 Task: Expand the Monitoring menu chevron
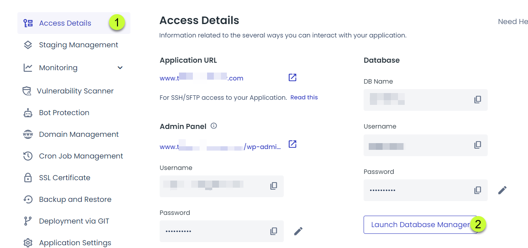pyautogui.click(x=120, y=68)
